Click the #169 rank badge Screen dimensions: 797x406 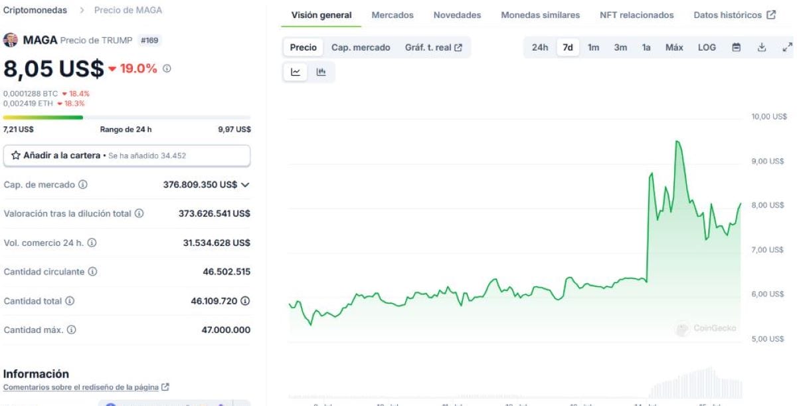pyautogui.click(x=150, y=40)
